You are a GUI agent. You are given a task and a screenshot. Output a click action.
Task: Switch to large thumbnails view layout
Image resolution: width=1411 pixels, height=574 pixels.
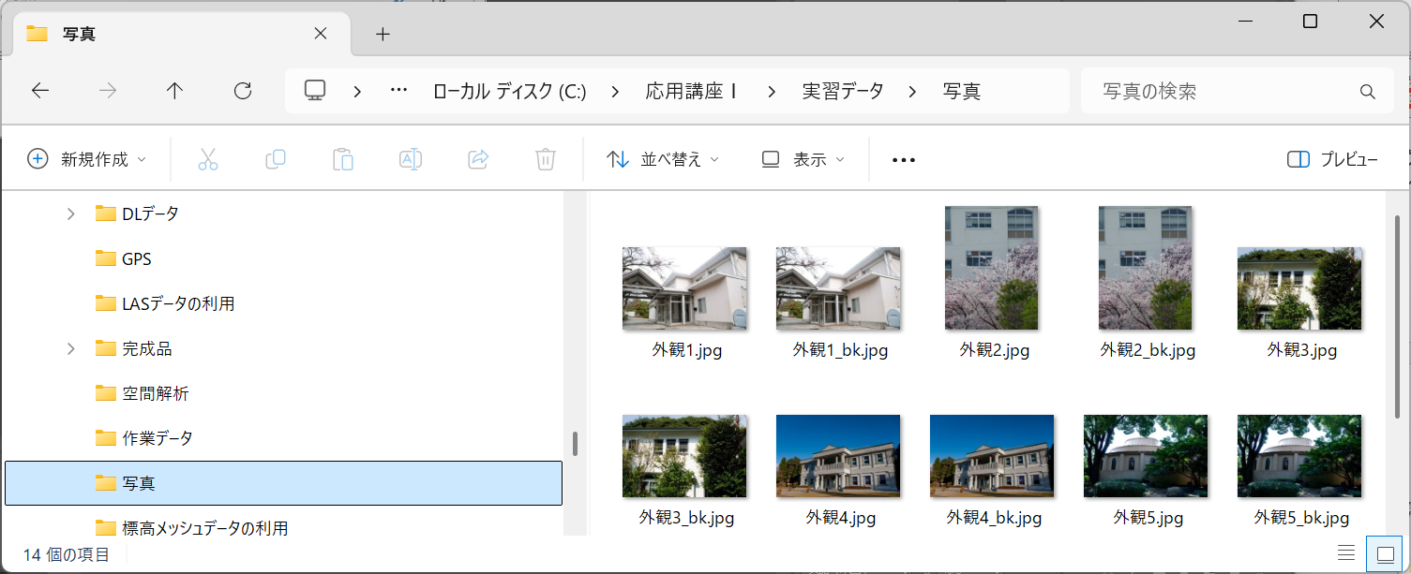[x=1385, y=553]
